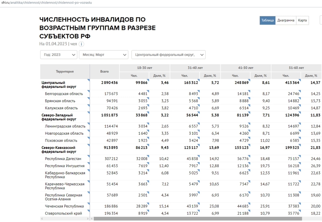Switch to the Таблица tab
This screenshot has height=222, width=322.
coord(268,20)
